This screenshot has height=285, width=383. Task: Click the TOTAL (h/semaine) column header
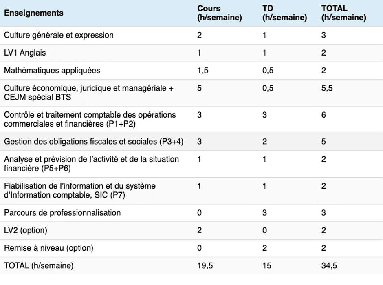[343, 13]
